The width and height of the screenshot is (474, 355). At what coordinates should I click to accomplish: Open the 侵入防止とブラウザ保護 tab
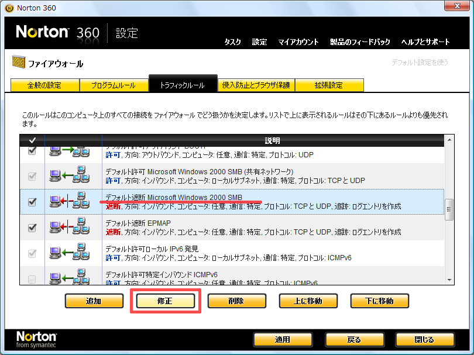(x=256, y=85)
